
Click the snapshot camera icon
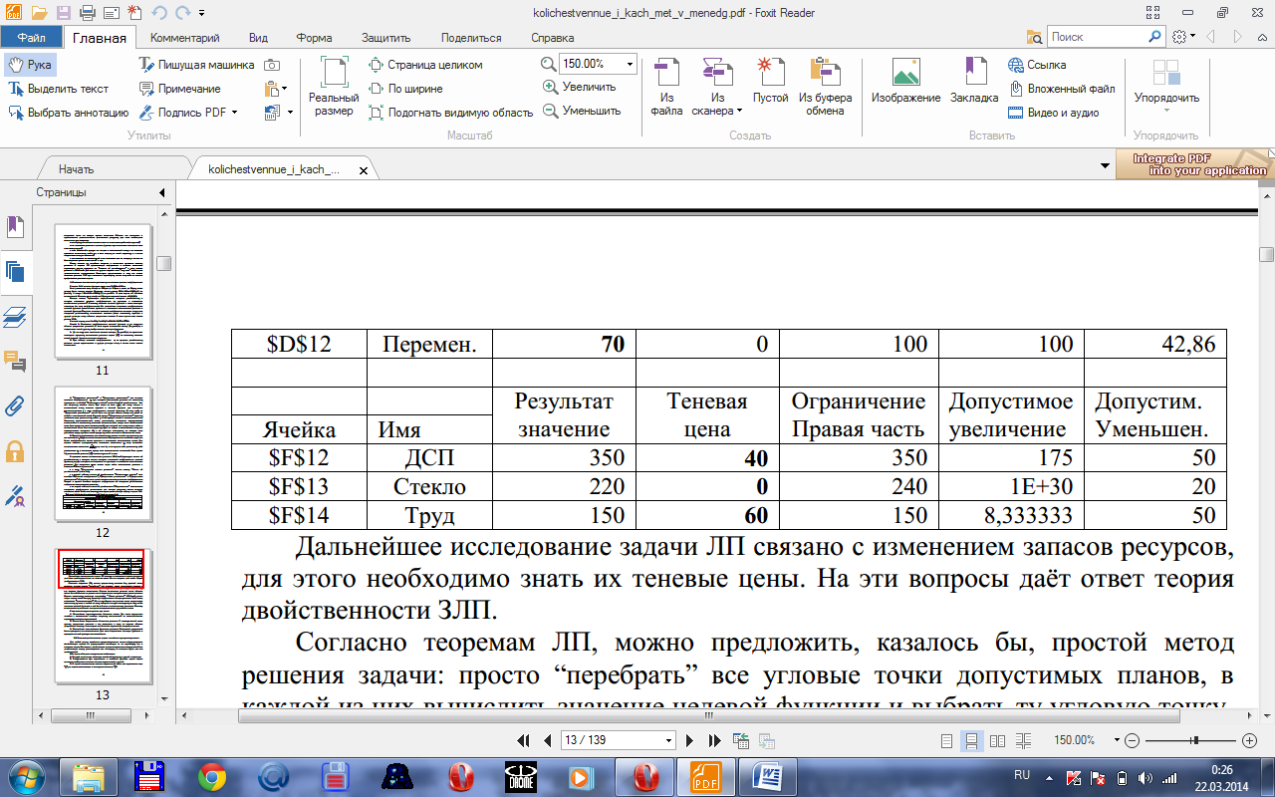tap(271, 65)
